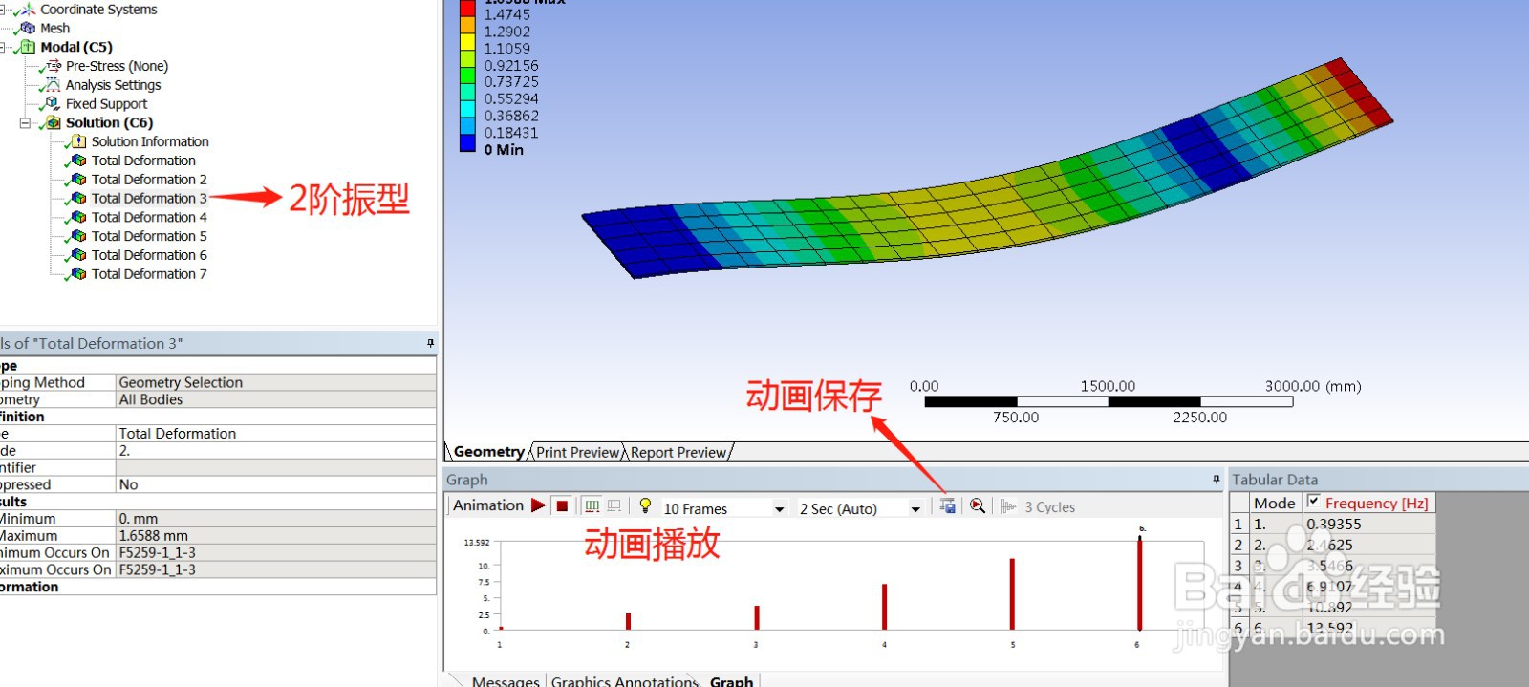Select Total Deformation 7 in the tree
Image resolution: width=1529 pixels, height=687 pixels.
[149, 274]
